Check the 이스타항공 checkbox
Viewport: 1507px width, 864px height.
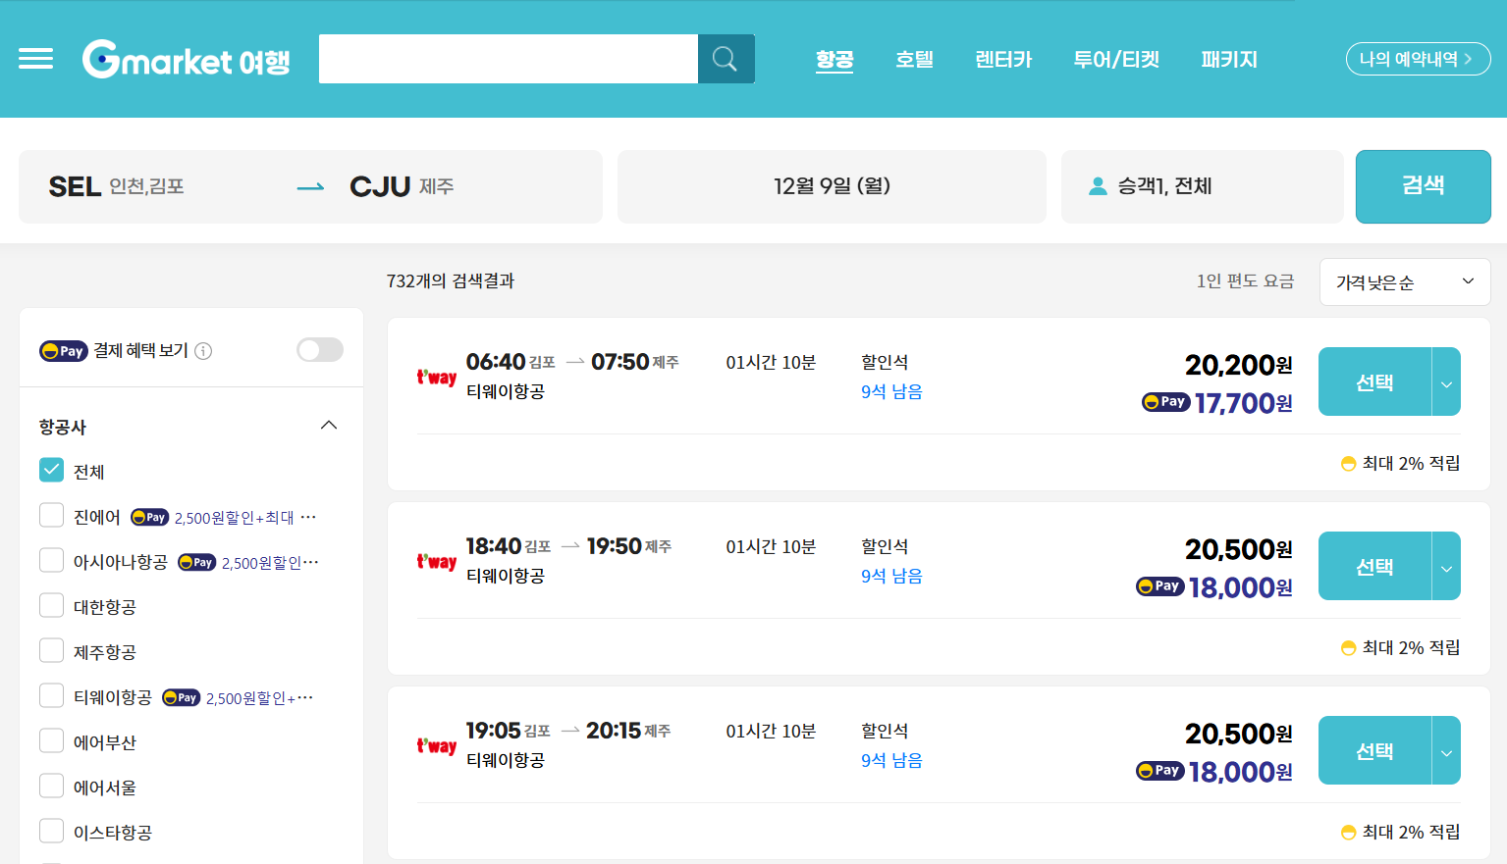(51, 832)
